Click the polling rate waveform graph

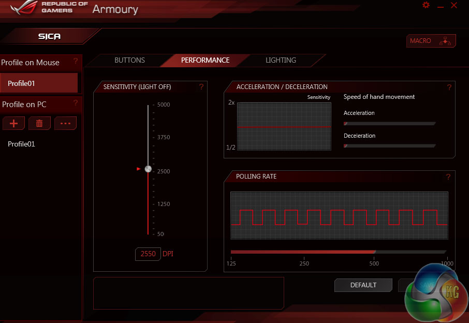pos(339,215)
